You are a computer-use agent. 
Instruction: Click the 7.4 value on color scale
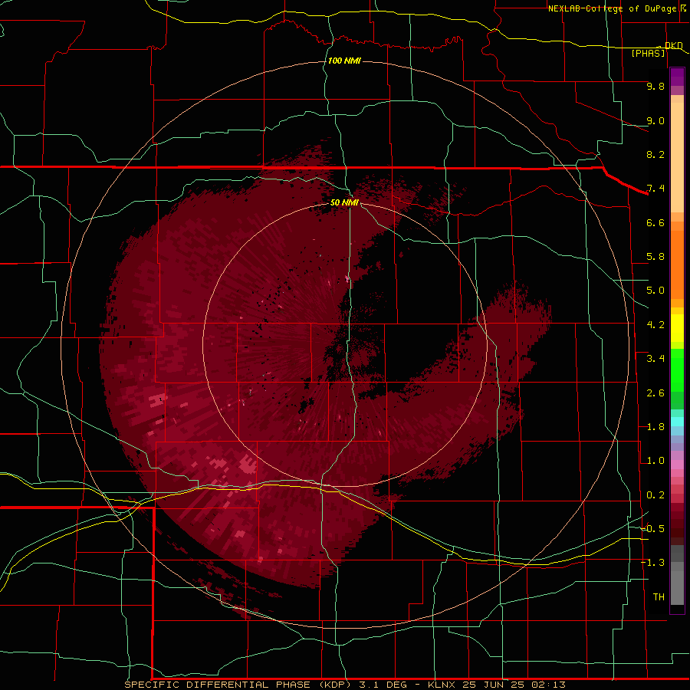655,189
